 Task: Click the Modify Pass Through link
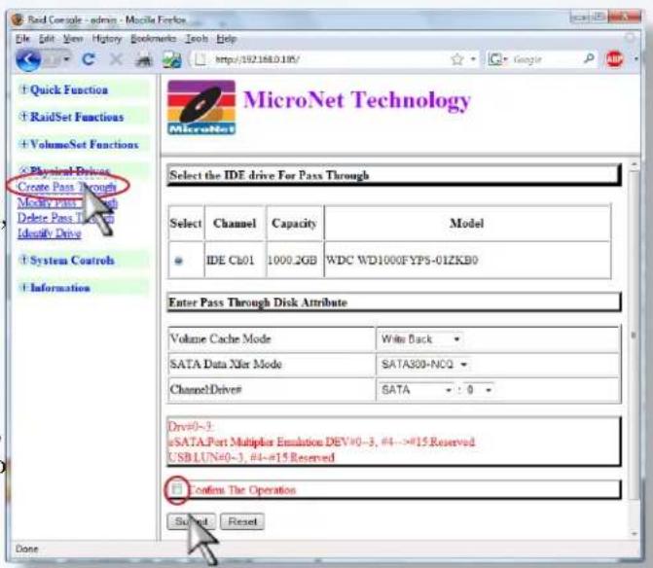pos(67,202)
